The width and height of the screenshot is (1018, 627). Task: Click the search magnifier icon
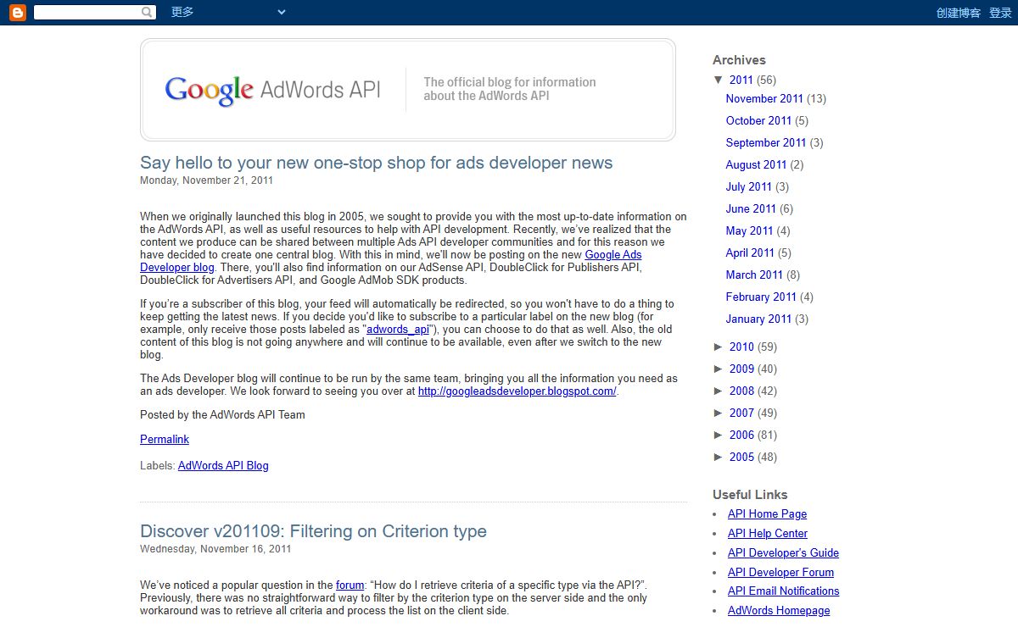pyautogui.click(x=148, y=13)
